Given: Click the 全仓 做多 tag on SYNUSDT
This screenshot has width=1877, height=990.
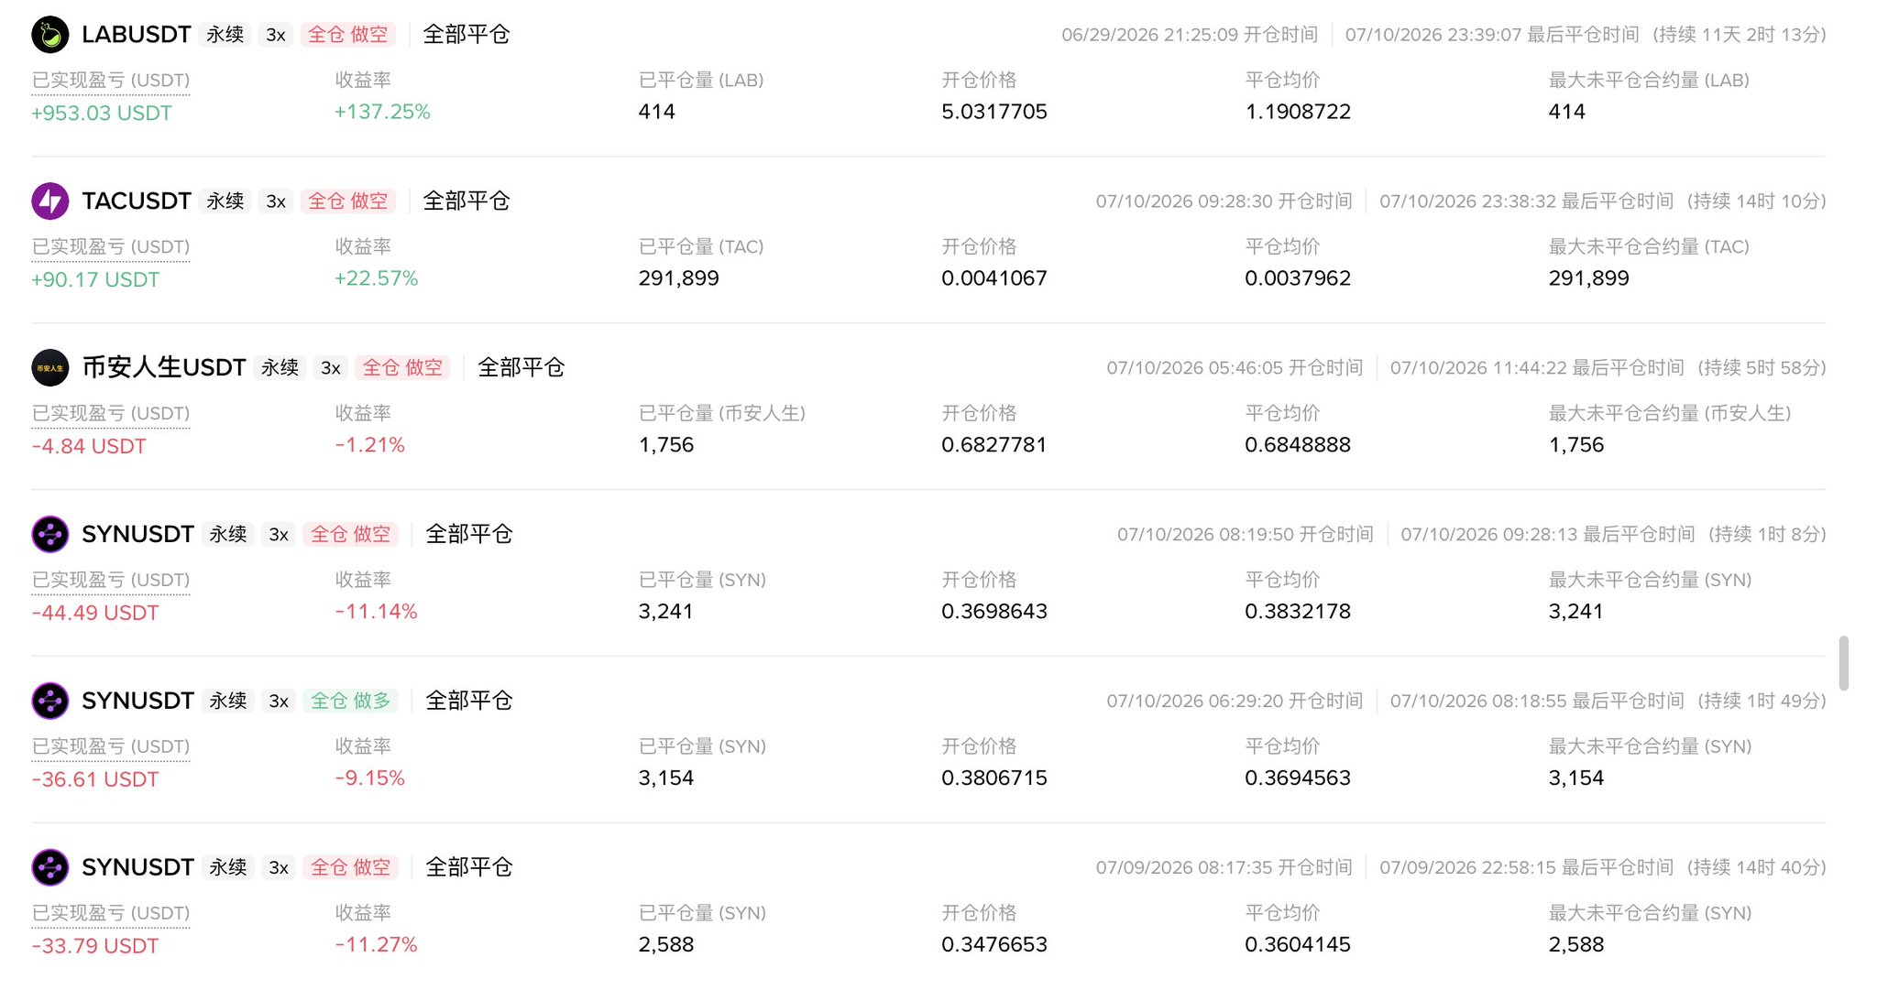Looking at the screenshot, I should [350, 702].
